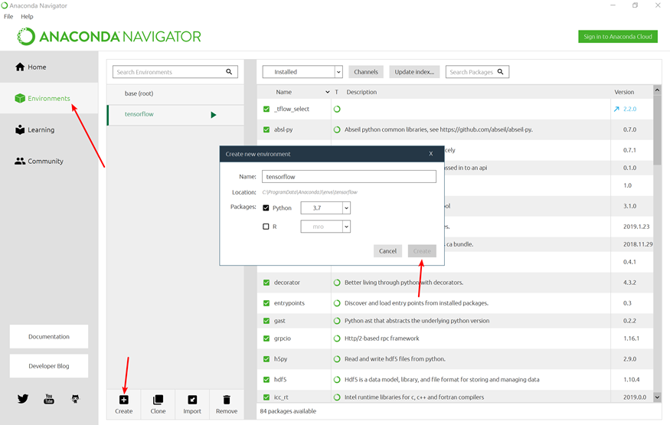Click the Import environment icon
670x425 pixels.
[x=192, y=400]
